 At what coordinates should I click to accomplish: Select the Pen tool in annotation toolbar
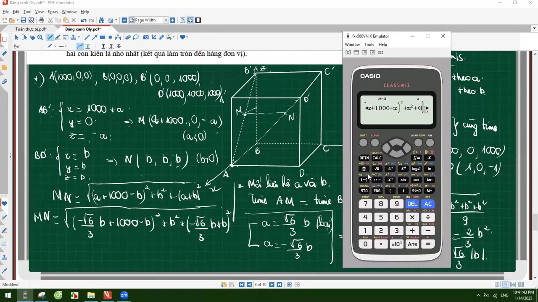point(50,37)
